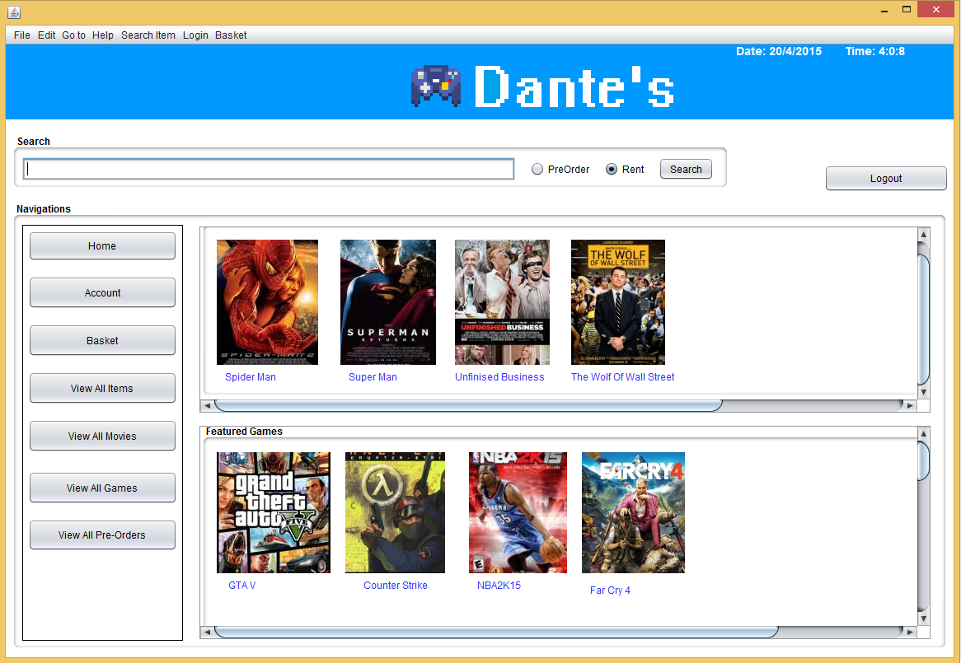Screen dimensions: 961x663
Task: Click scroll right arrow under movies panel
Action: point(910,405)
